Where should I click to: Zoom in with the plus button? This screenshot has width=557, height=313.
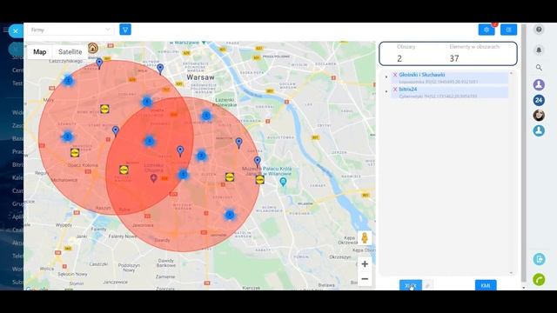[365, 264]
